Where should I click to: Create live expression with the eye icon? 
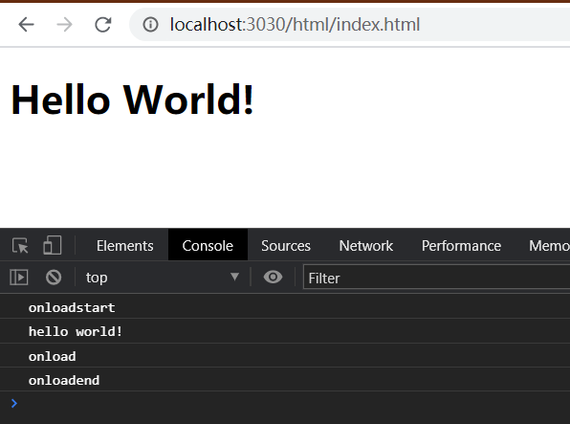(x=273, y=278)
